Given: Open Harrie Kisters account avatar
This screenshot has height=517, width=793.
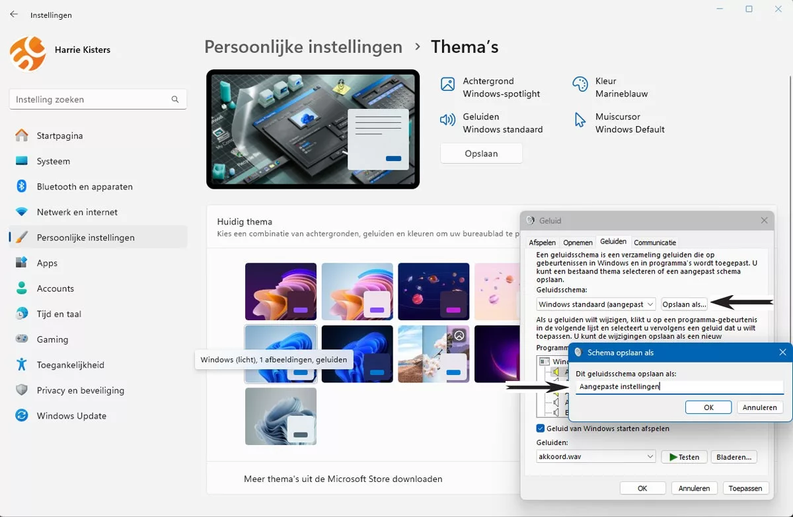Looking at the screenshot, I should (28, 53).
